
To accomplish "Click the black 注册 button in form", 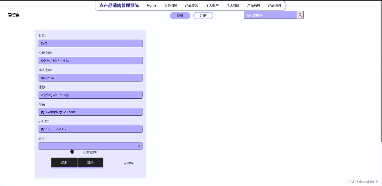I will pyautogui.click(x=64, y=162).
